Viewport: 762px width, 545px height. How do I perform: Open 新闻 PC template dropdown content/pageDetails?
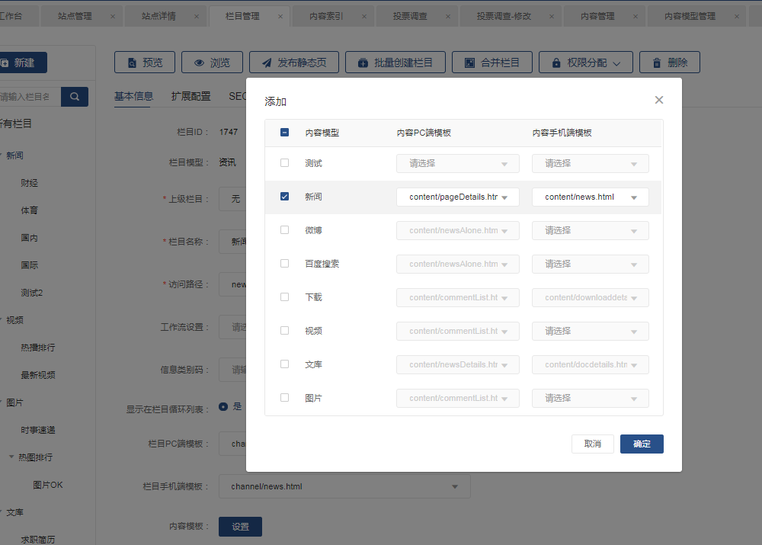coord(457,197)
